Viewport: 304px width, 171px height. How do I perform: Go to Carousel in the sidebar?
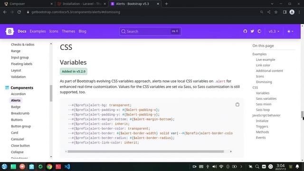point(18,139)
